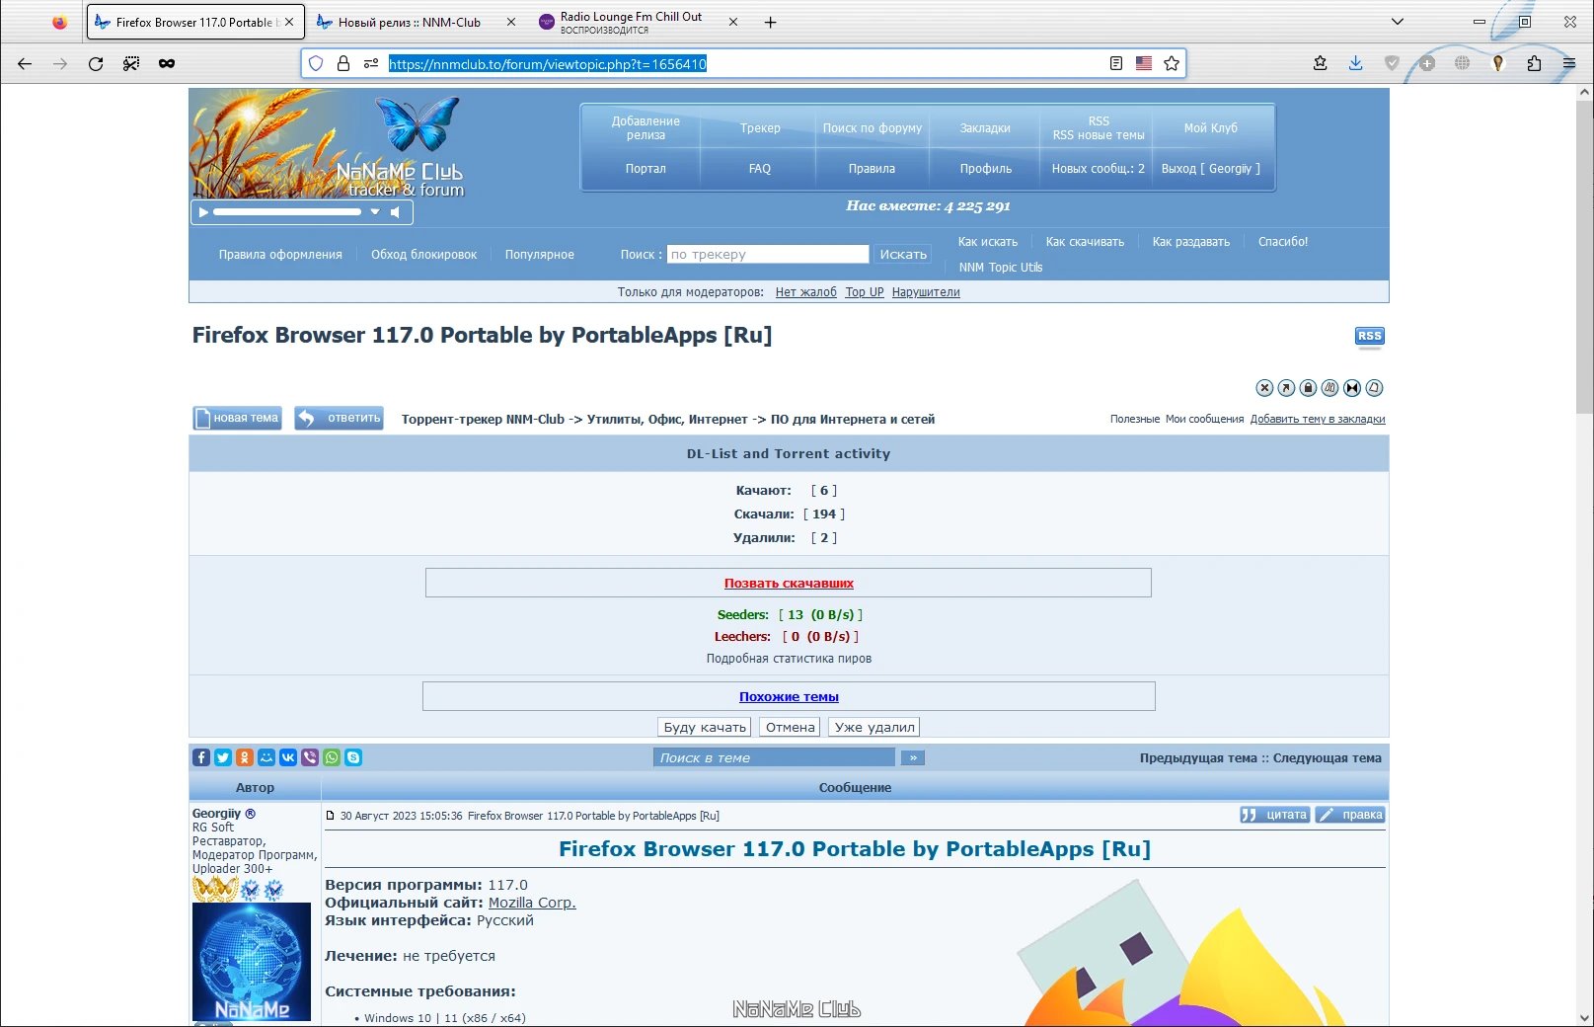The image size is (1594, 1027).
Task: Expand the radio player station dropdown
Action: pos(375,211)
